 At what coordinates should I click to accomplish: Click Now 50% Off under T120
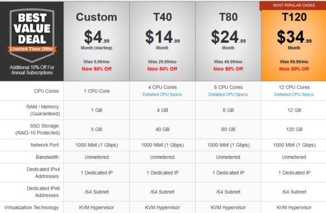pos(294,69)
